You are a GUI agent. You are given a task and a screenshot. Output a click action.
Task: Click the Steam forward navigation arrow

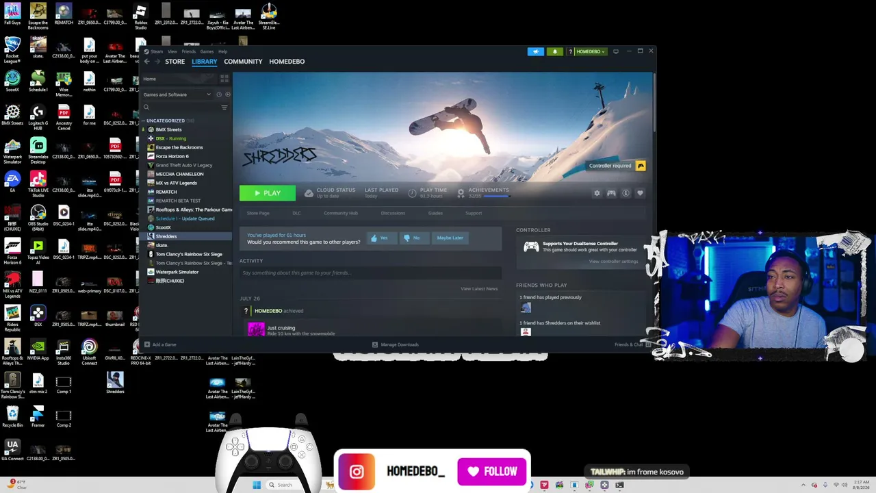[x=157, y=62]
